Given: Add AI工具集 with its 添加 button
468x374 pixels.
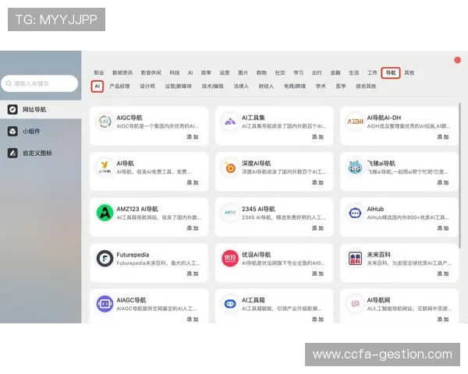Looking at the screenshot, I should click(317, 137).
